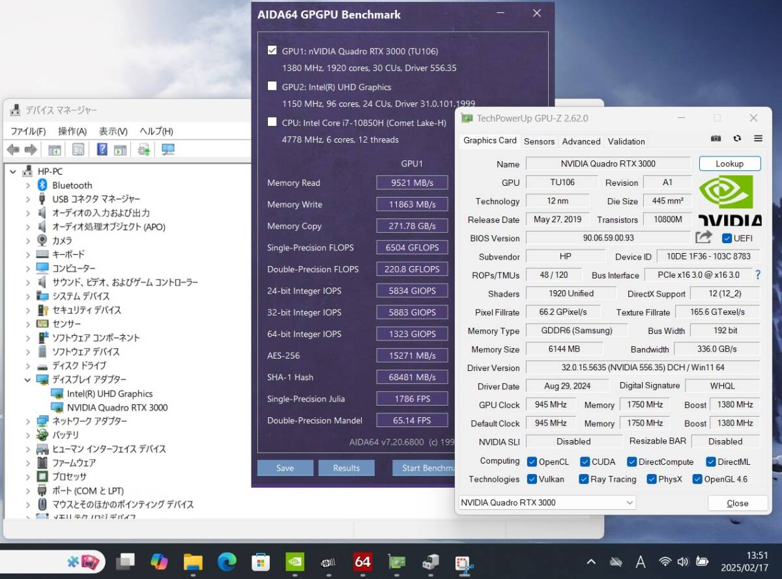Image resolution: width=782 pixels, height=579 pixels.
Task: Click the GPU-Z screenshot camera icon
Action: coord(716,138)
